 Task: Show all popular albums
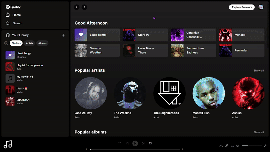(259, 132)
